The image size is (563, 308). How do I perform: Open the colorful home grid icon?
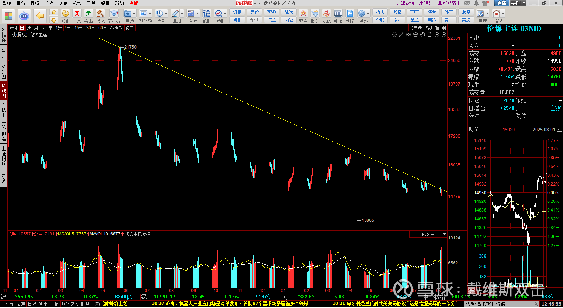[x=9, y=16]
